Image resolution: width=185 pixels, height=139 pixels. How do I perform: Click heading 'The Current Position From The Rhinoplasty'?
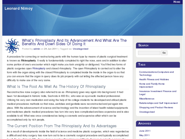tap(62, 126)
